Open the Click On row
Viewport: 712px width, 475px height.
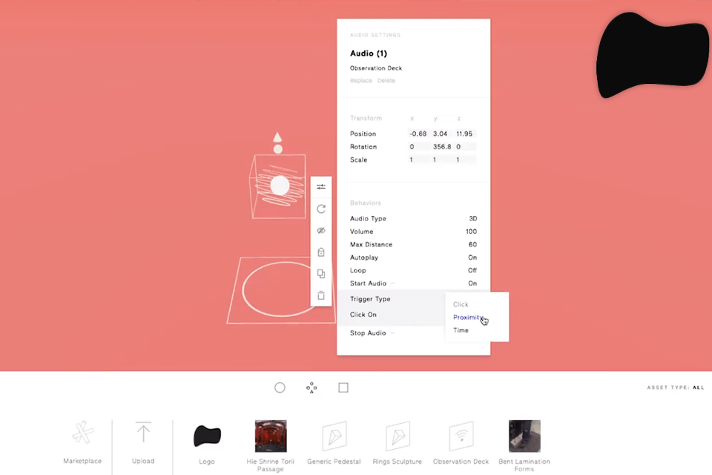coord(392,315)
